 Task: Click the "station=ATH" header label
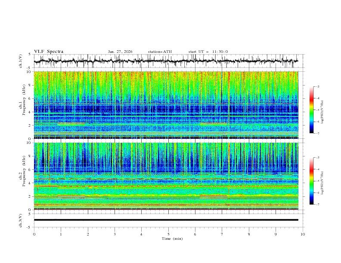click(160, 52)
